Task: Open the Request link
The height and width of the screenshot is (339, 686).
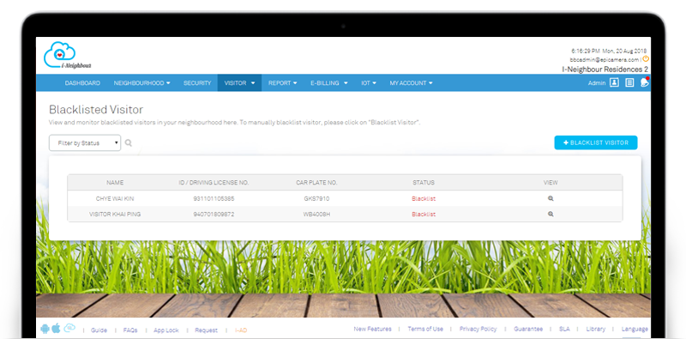Action: (206, 330)
